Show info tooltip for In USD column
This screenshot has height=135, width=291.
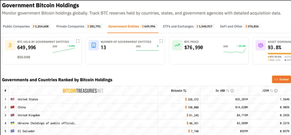(x=232, y=91)
